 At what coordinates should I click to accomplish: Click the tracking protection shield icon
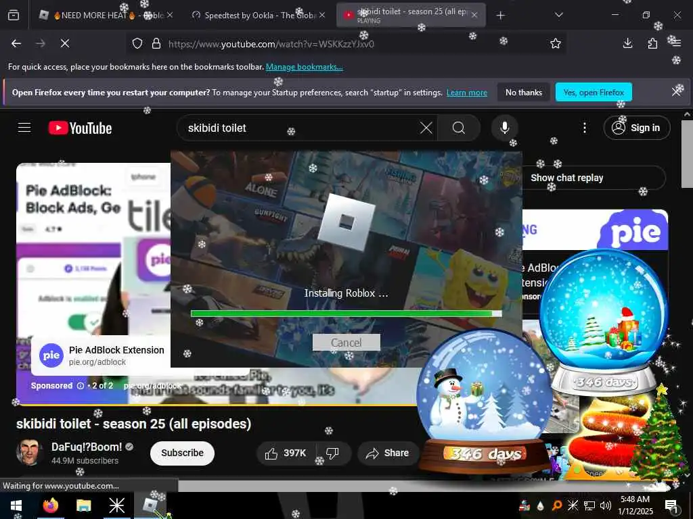(x=137, y=44)
